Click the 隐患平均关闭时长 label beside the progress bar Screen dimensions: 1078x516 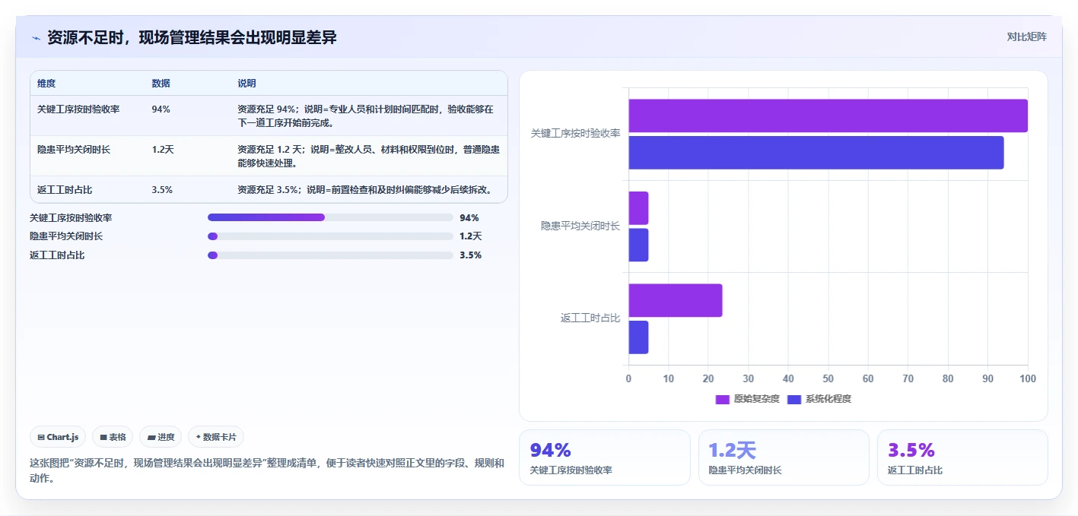tap(66, 236)
